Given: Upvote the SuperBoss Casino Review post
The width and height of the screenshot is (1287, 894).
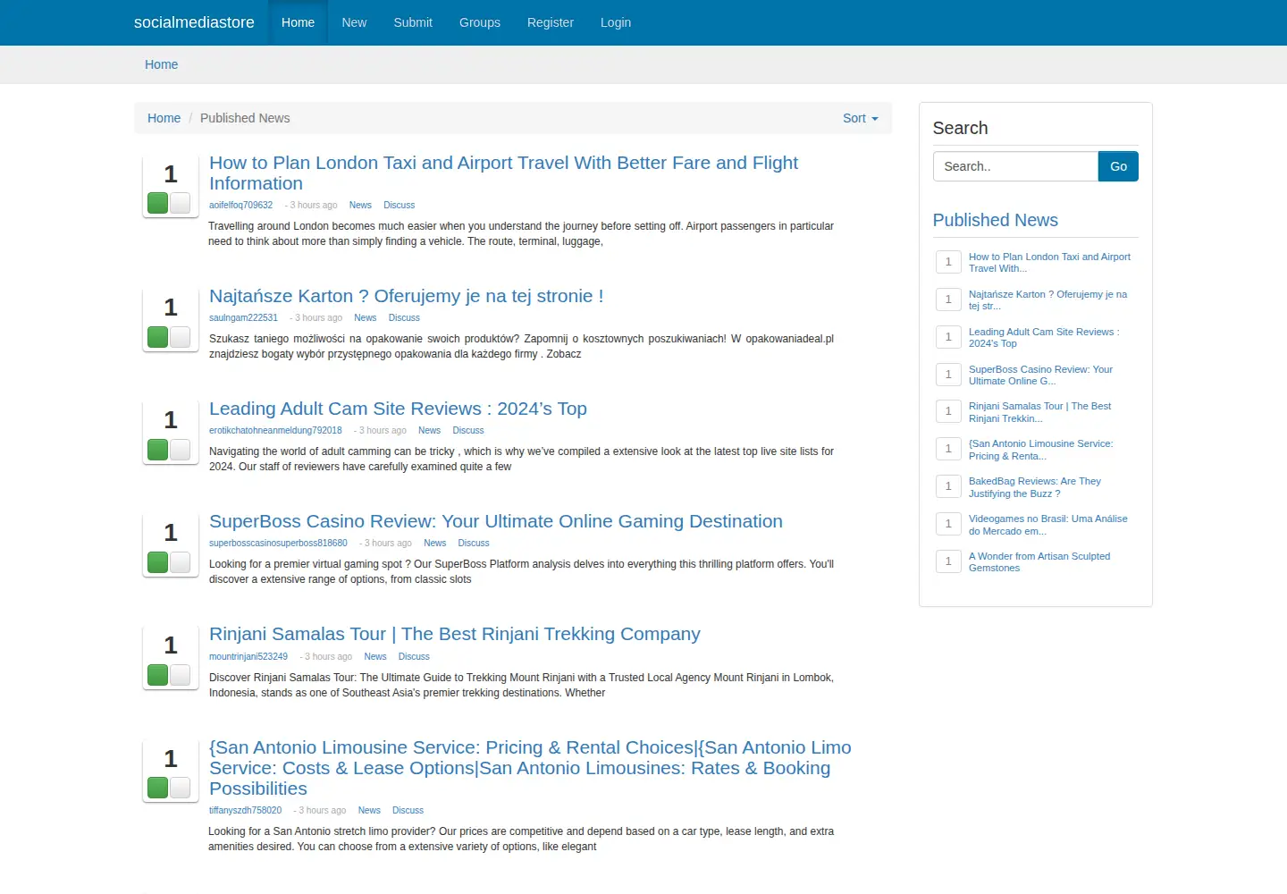Looking at the screenshot, I should tap(158, 562).
